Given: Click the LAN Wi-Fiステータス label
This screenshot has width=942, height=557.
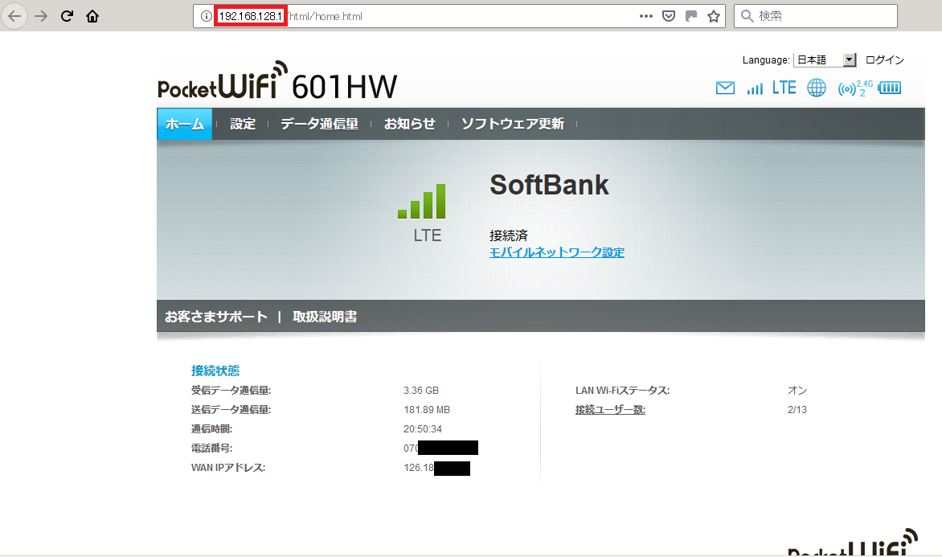Looking at the screenshot, I should pyautogui.click(x=622, y=391).
